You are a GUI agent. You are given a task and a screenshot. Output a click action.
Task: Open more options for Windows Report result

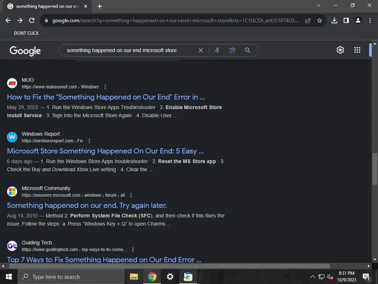(89, 141)
